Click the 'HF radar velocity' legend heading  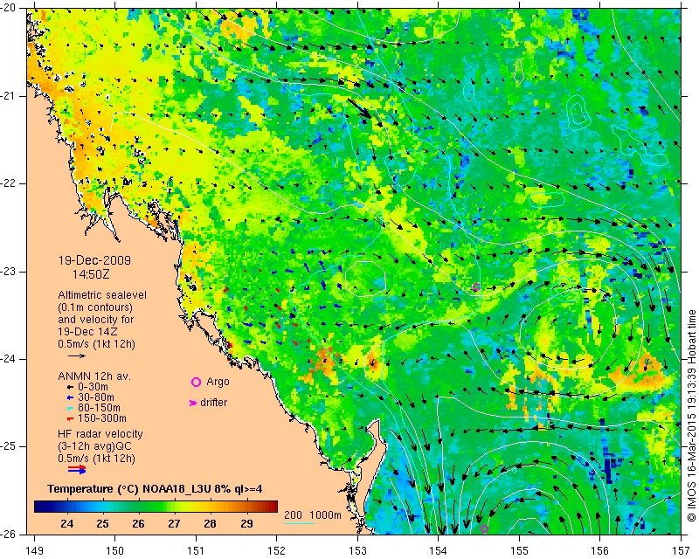[x=100, y=434]
